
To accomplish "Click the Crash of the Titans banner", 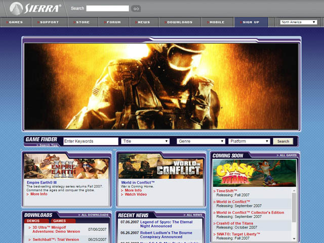I will (x=255, y=173).
